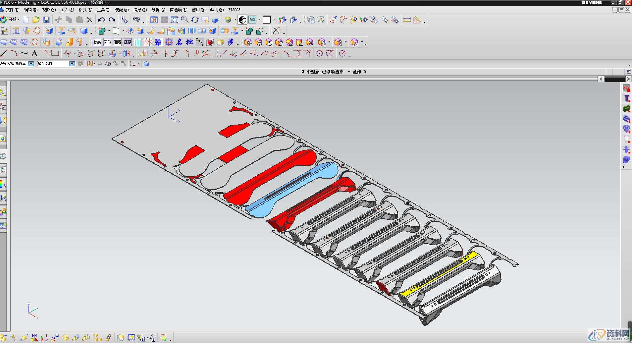The image size is (632, 343).
Task: Select the Rotate view tool
Action: 195,20
